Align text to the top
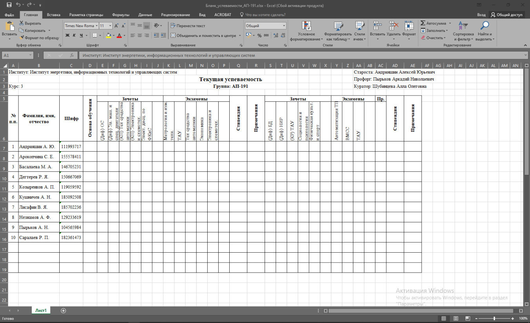The width and height of the screenshot is (530, 323). coord(133,26)
